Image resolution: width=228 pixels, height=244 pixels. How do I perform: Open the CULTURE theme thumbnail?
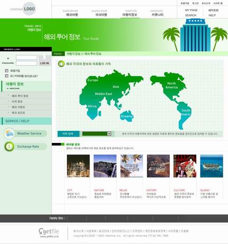click(185, 166)
